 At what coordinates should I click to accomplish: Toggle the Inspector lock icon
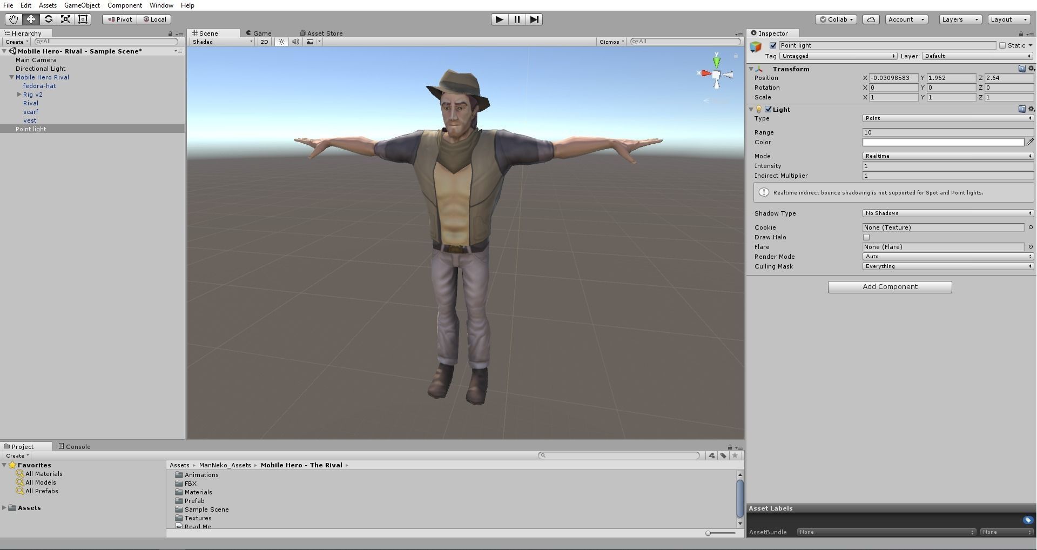(1021, 33)
